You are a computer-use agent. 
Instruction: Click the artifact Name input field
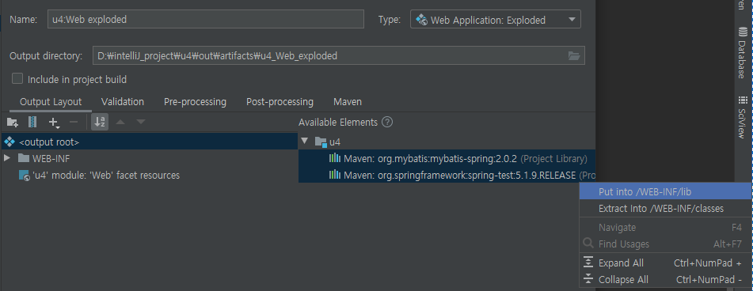(206, 20)
